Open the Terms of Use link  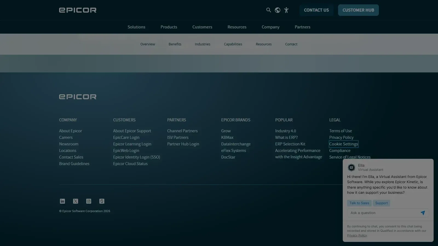pyautogui.click(x=341, y=131)
